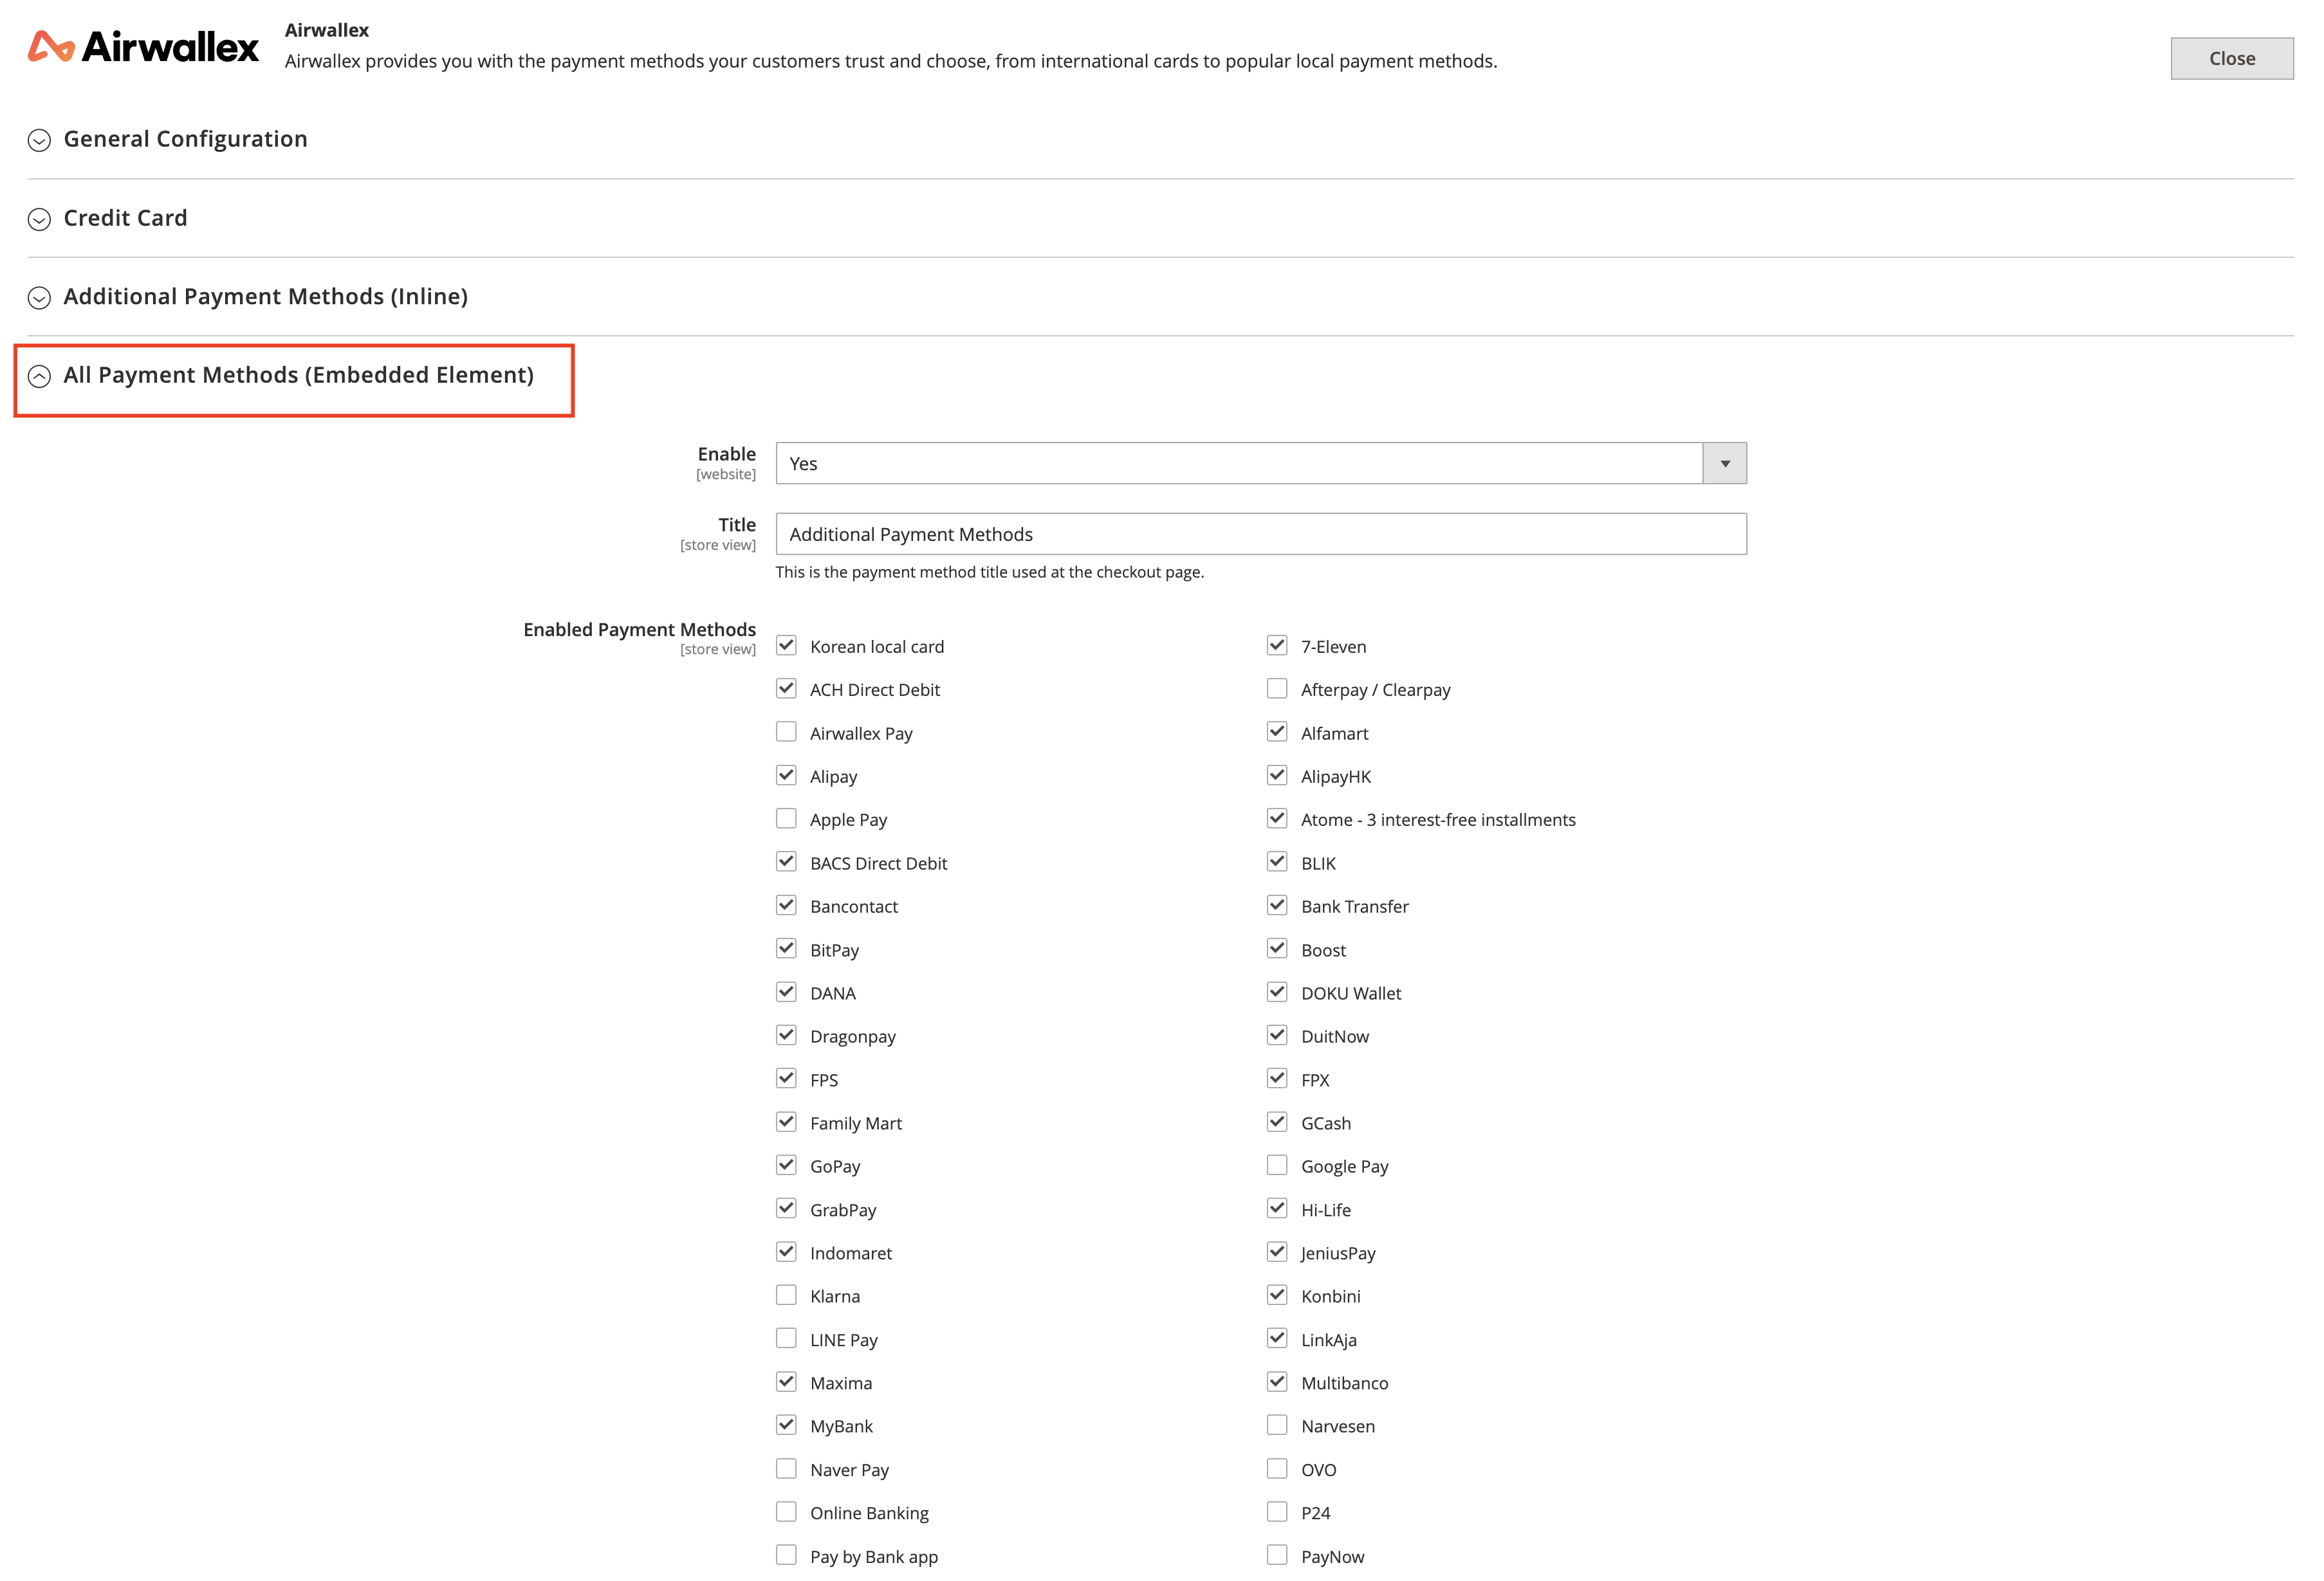
Task: Uncheck the GCash checkbox
Action: point(1277,1122)
